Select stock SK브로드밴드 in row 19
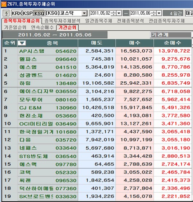The height and width of the screenshot is (202, 193). (x=36, y=197)
